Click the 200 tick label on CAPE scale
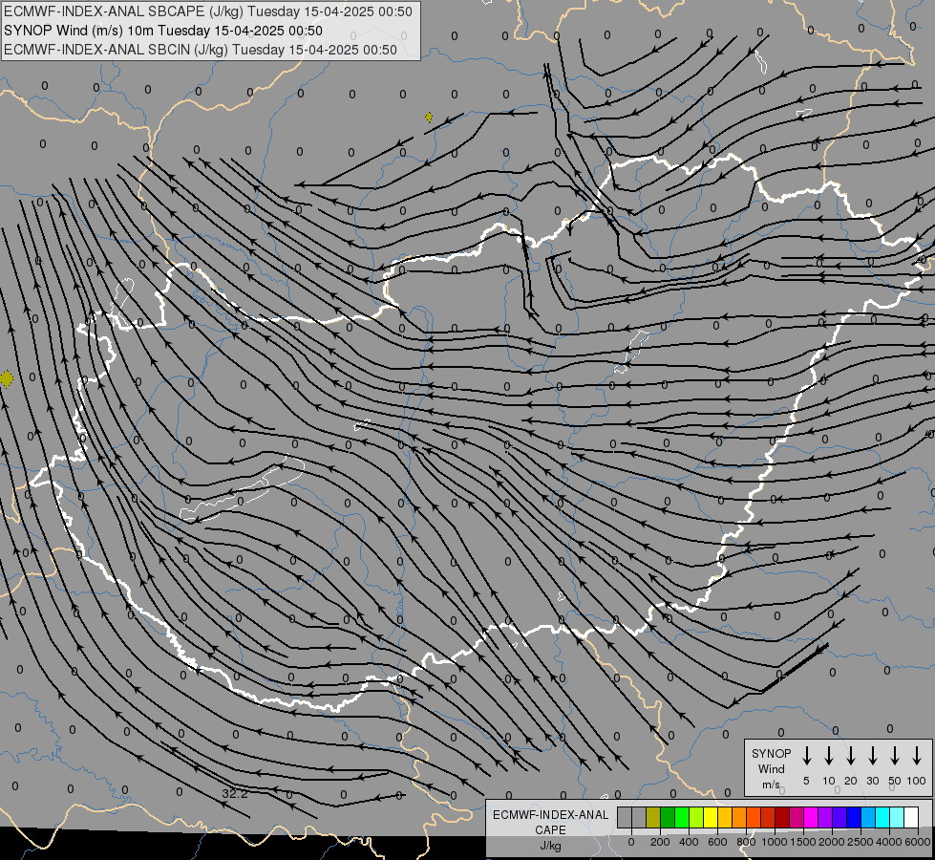Image resolution: width=935 pixels, height=860 pixels. [660, 842]
